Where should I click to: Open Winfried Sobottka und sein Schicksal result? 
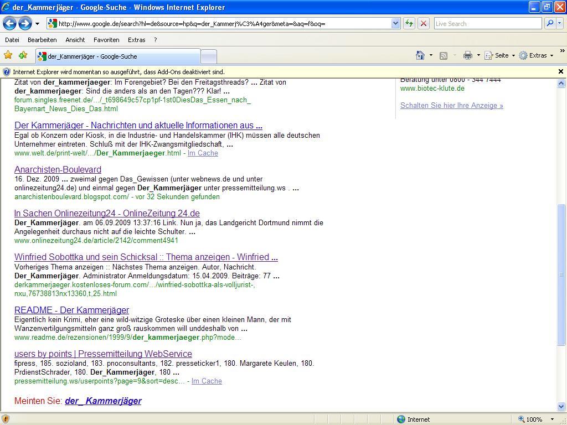146,257
